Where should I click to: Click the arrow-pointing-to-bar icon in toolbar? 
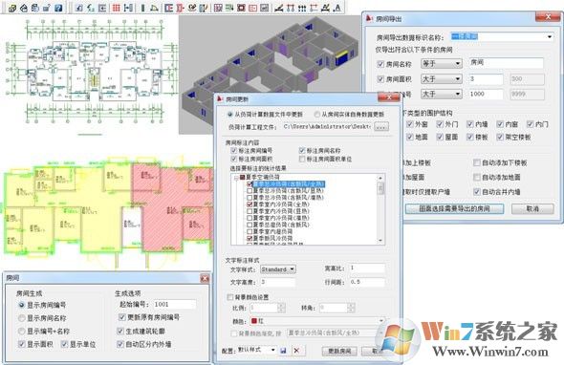[x=102, y=8]
